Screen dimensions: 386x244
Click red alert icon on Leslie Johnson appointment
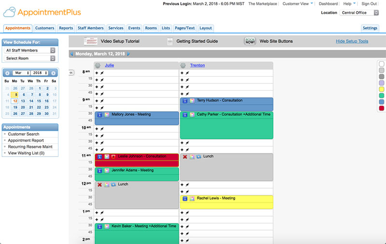[x=113, y=157]
